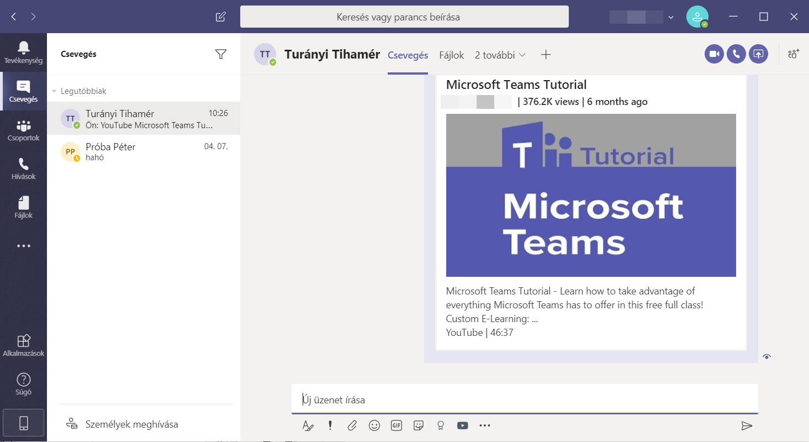Filter the chat list
The height and width of the screenshot is (442, 809).
point(221,54)
